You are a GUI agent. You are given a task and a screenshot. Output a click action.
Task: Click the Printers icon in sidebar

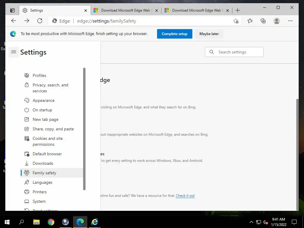tap(27, 192)
